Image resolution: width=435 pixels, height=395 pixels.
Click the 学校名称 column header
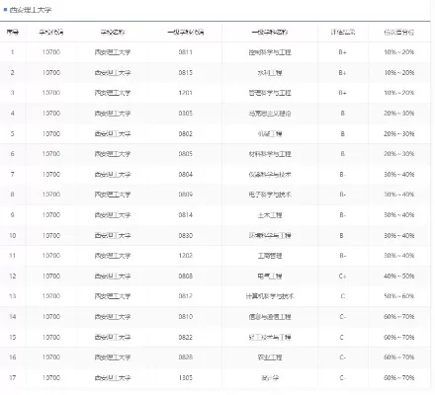[x=113, y=33]
